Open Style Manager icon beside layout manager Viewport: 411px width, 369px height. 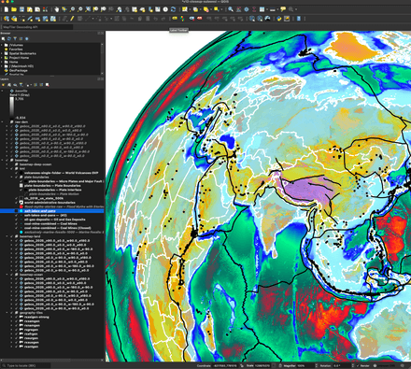point(45,9)
